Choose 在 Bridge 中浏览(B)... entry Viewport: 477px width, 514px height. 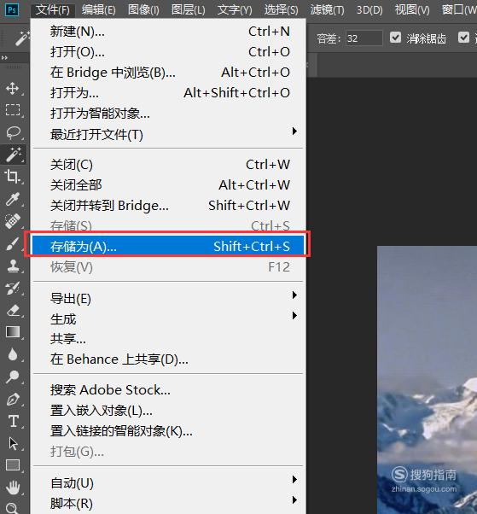(169, 72)
